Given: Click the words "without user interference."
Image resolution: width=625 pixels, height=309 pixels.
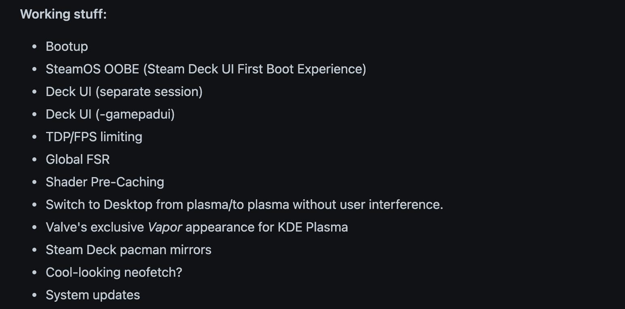Looking at the screenshot, I should pyautogui.click(x=368, y=205).
